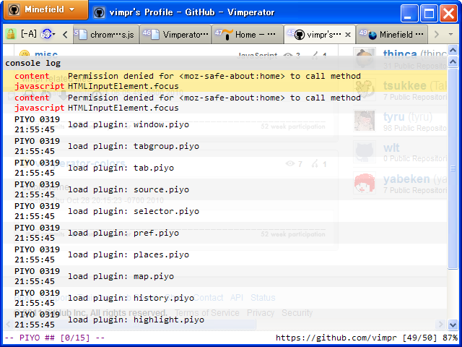Image resolution: width=462 pixels, height=347 pixels.
Task: Open the blue circular 63 counter dropdown
Action: point(48,34)
